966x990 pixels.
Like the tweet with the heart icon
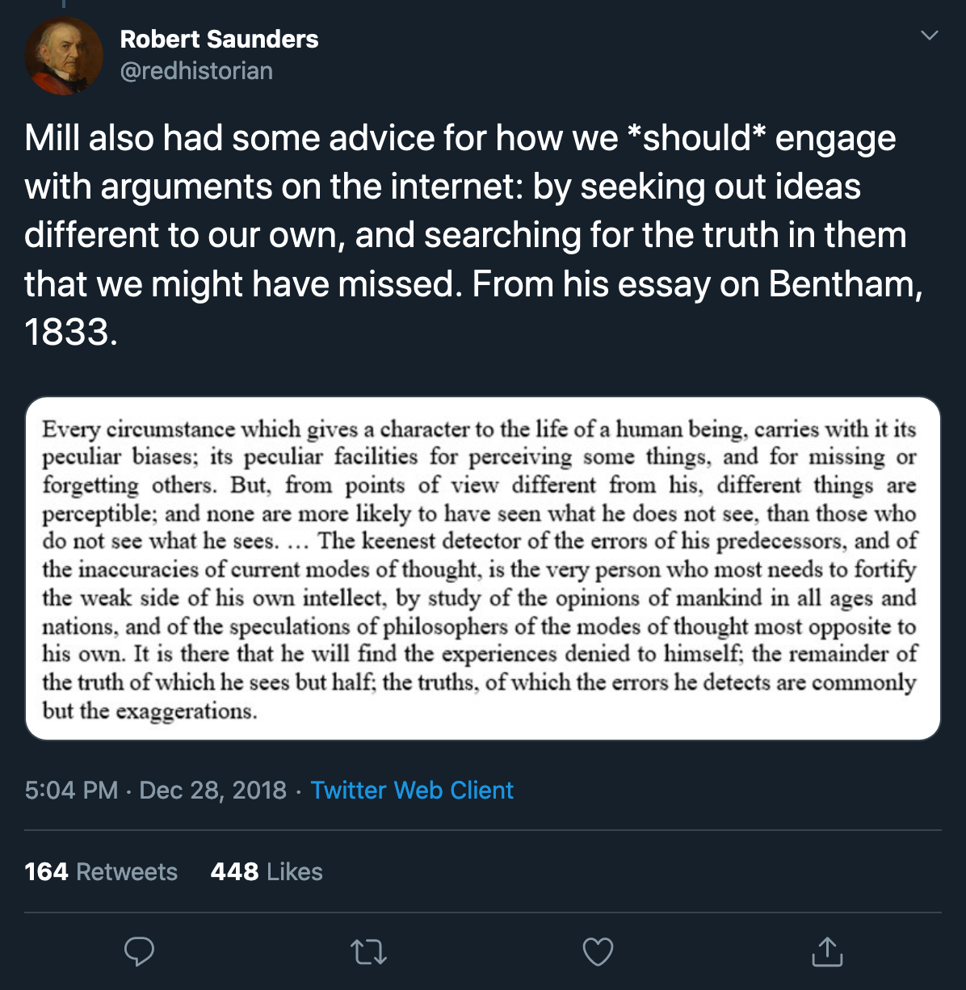point(598,952)
